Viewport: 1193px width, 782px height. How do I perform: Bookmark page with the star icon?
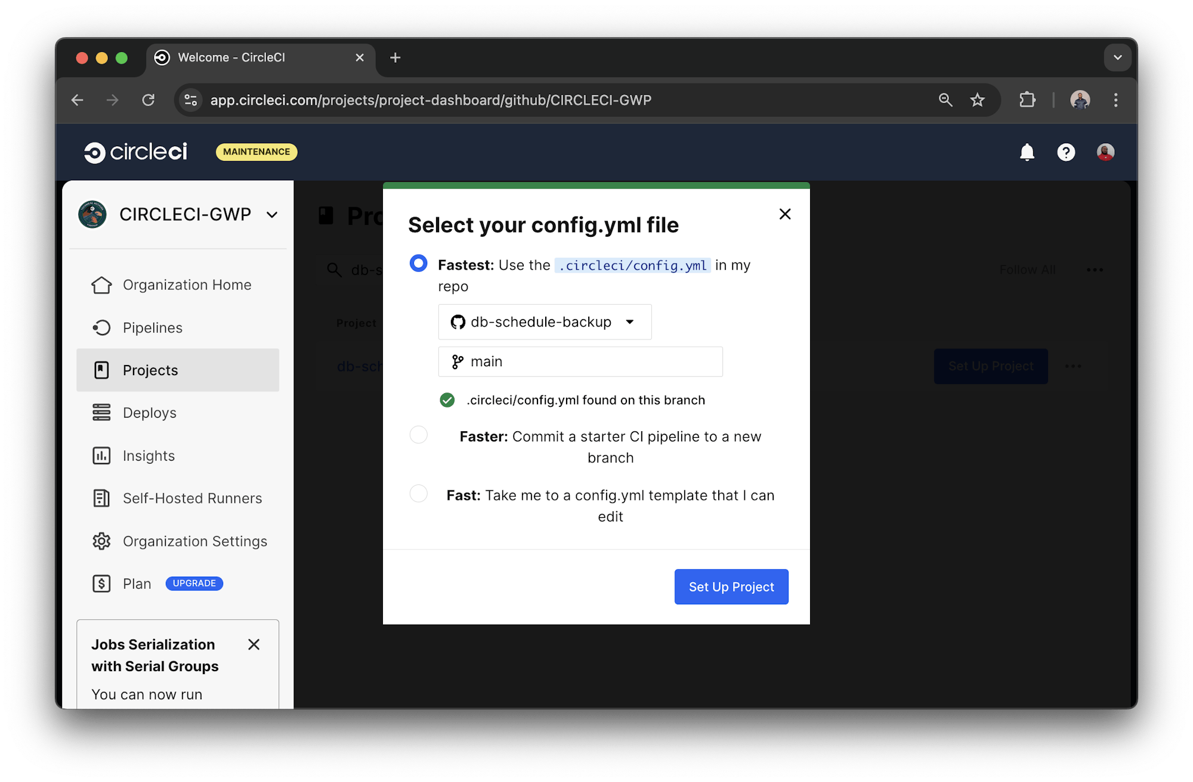tap(977, 100)
